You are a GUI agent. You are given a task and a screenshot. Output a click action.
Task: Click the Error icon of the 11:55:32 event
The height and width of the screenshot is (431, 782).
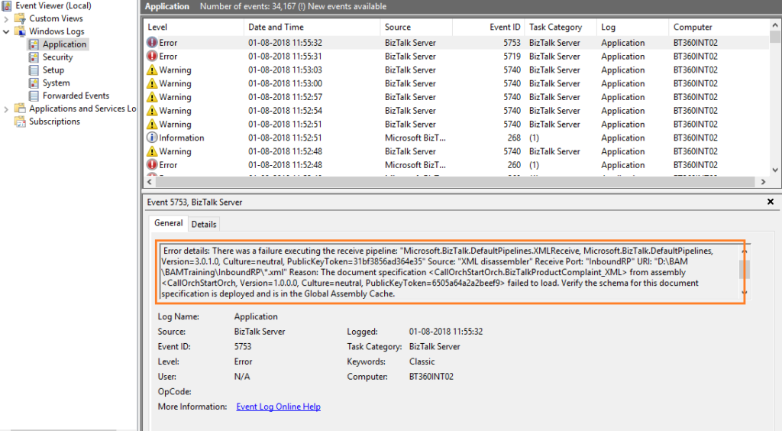152,42
